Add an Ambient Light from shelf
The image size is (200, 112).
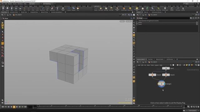pos(165,9)
